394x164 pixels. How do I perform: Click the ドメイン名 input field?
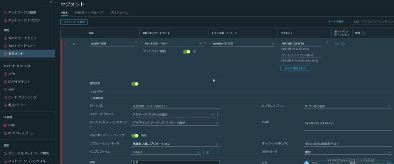click(175, 106)
